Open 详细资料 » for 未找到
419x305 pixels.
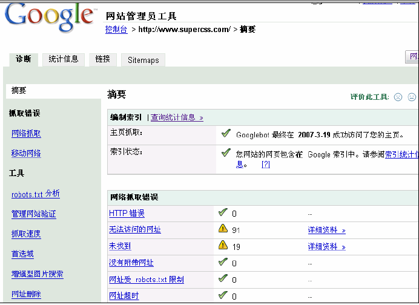[327, 246]
